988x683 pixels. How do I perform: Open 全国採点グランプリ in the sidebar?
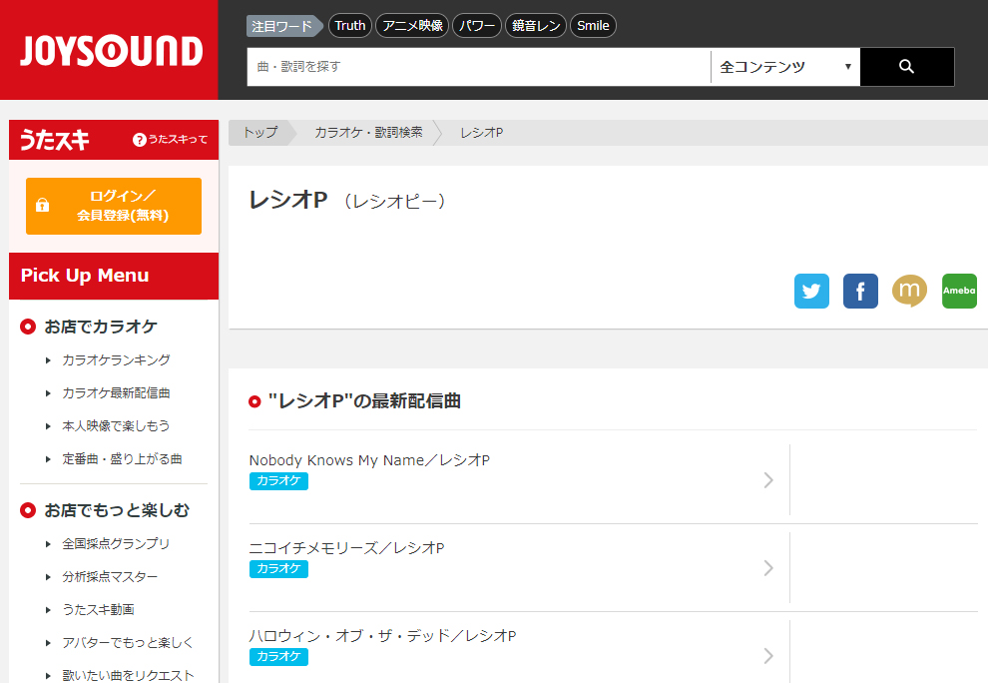116,544
